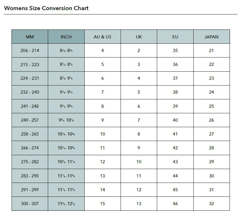Select Japan size 21 cell
240x217 pixels.
tap(211, 51)
